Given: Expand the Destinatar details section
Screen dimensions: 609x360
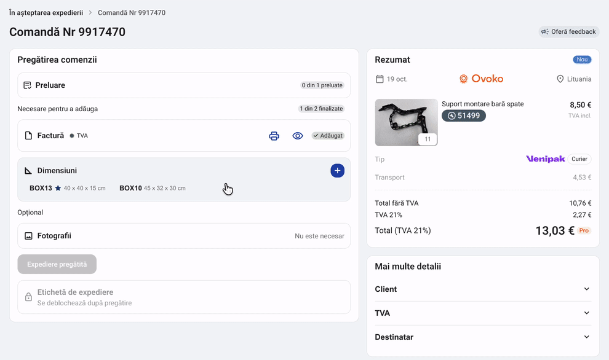Looking at the screenshot, I should (483, 337).
